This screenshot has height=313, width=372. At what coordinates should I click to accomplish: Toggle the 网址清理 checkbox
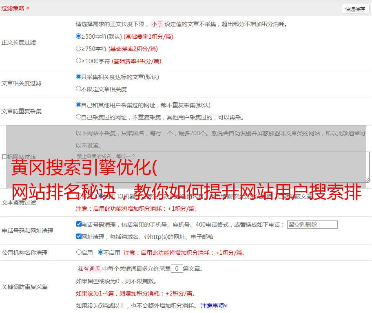coord(79,236)
